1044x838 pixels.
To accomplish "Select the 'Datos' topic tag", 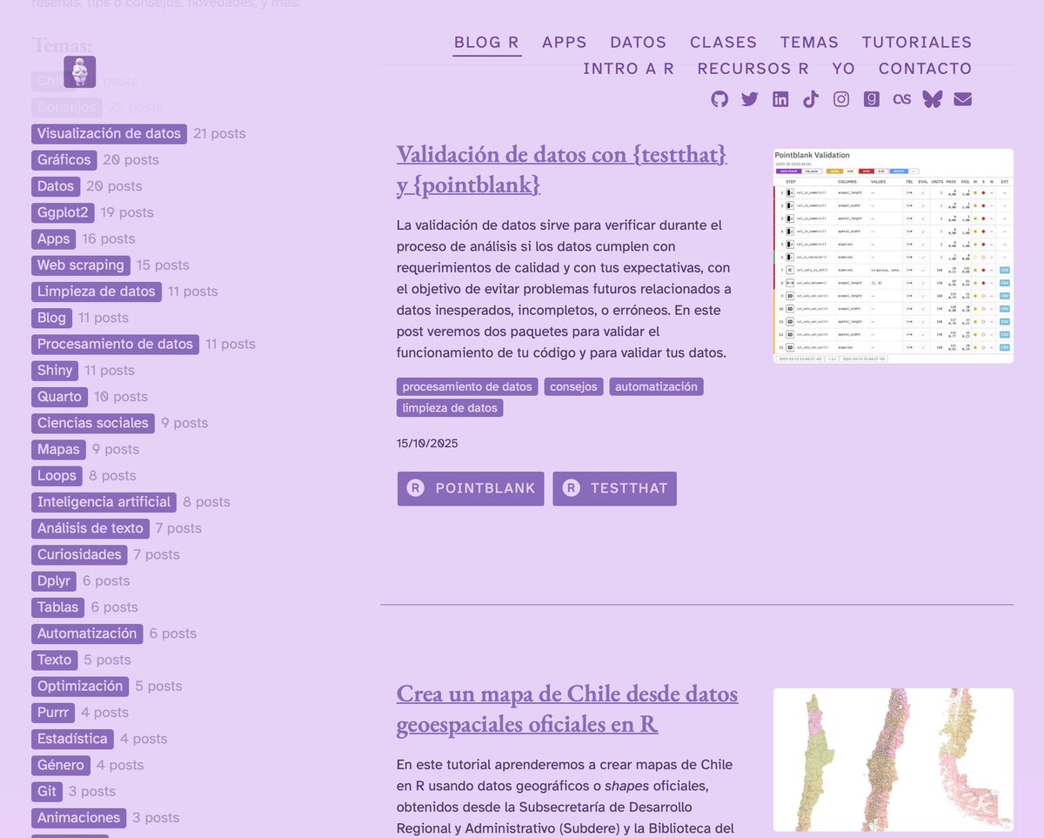I will [x=57, y=185].
